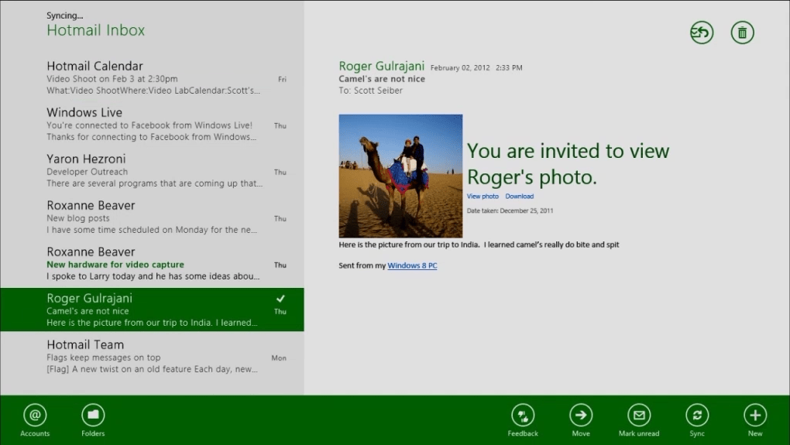Open Roxanne Beaver's New blog posts message
Viewport: 790px width, 445px height.
pyautogui.click(x=152, y=217)
